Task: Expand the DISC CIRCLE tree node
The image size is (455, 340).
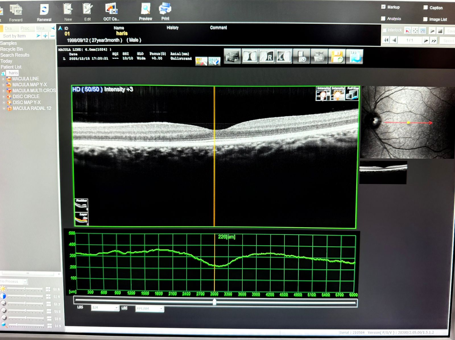Action: point(3,97)
